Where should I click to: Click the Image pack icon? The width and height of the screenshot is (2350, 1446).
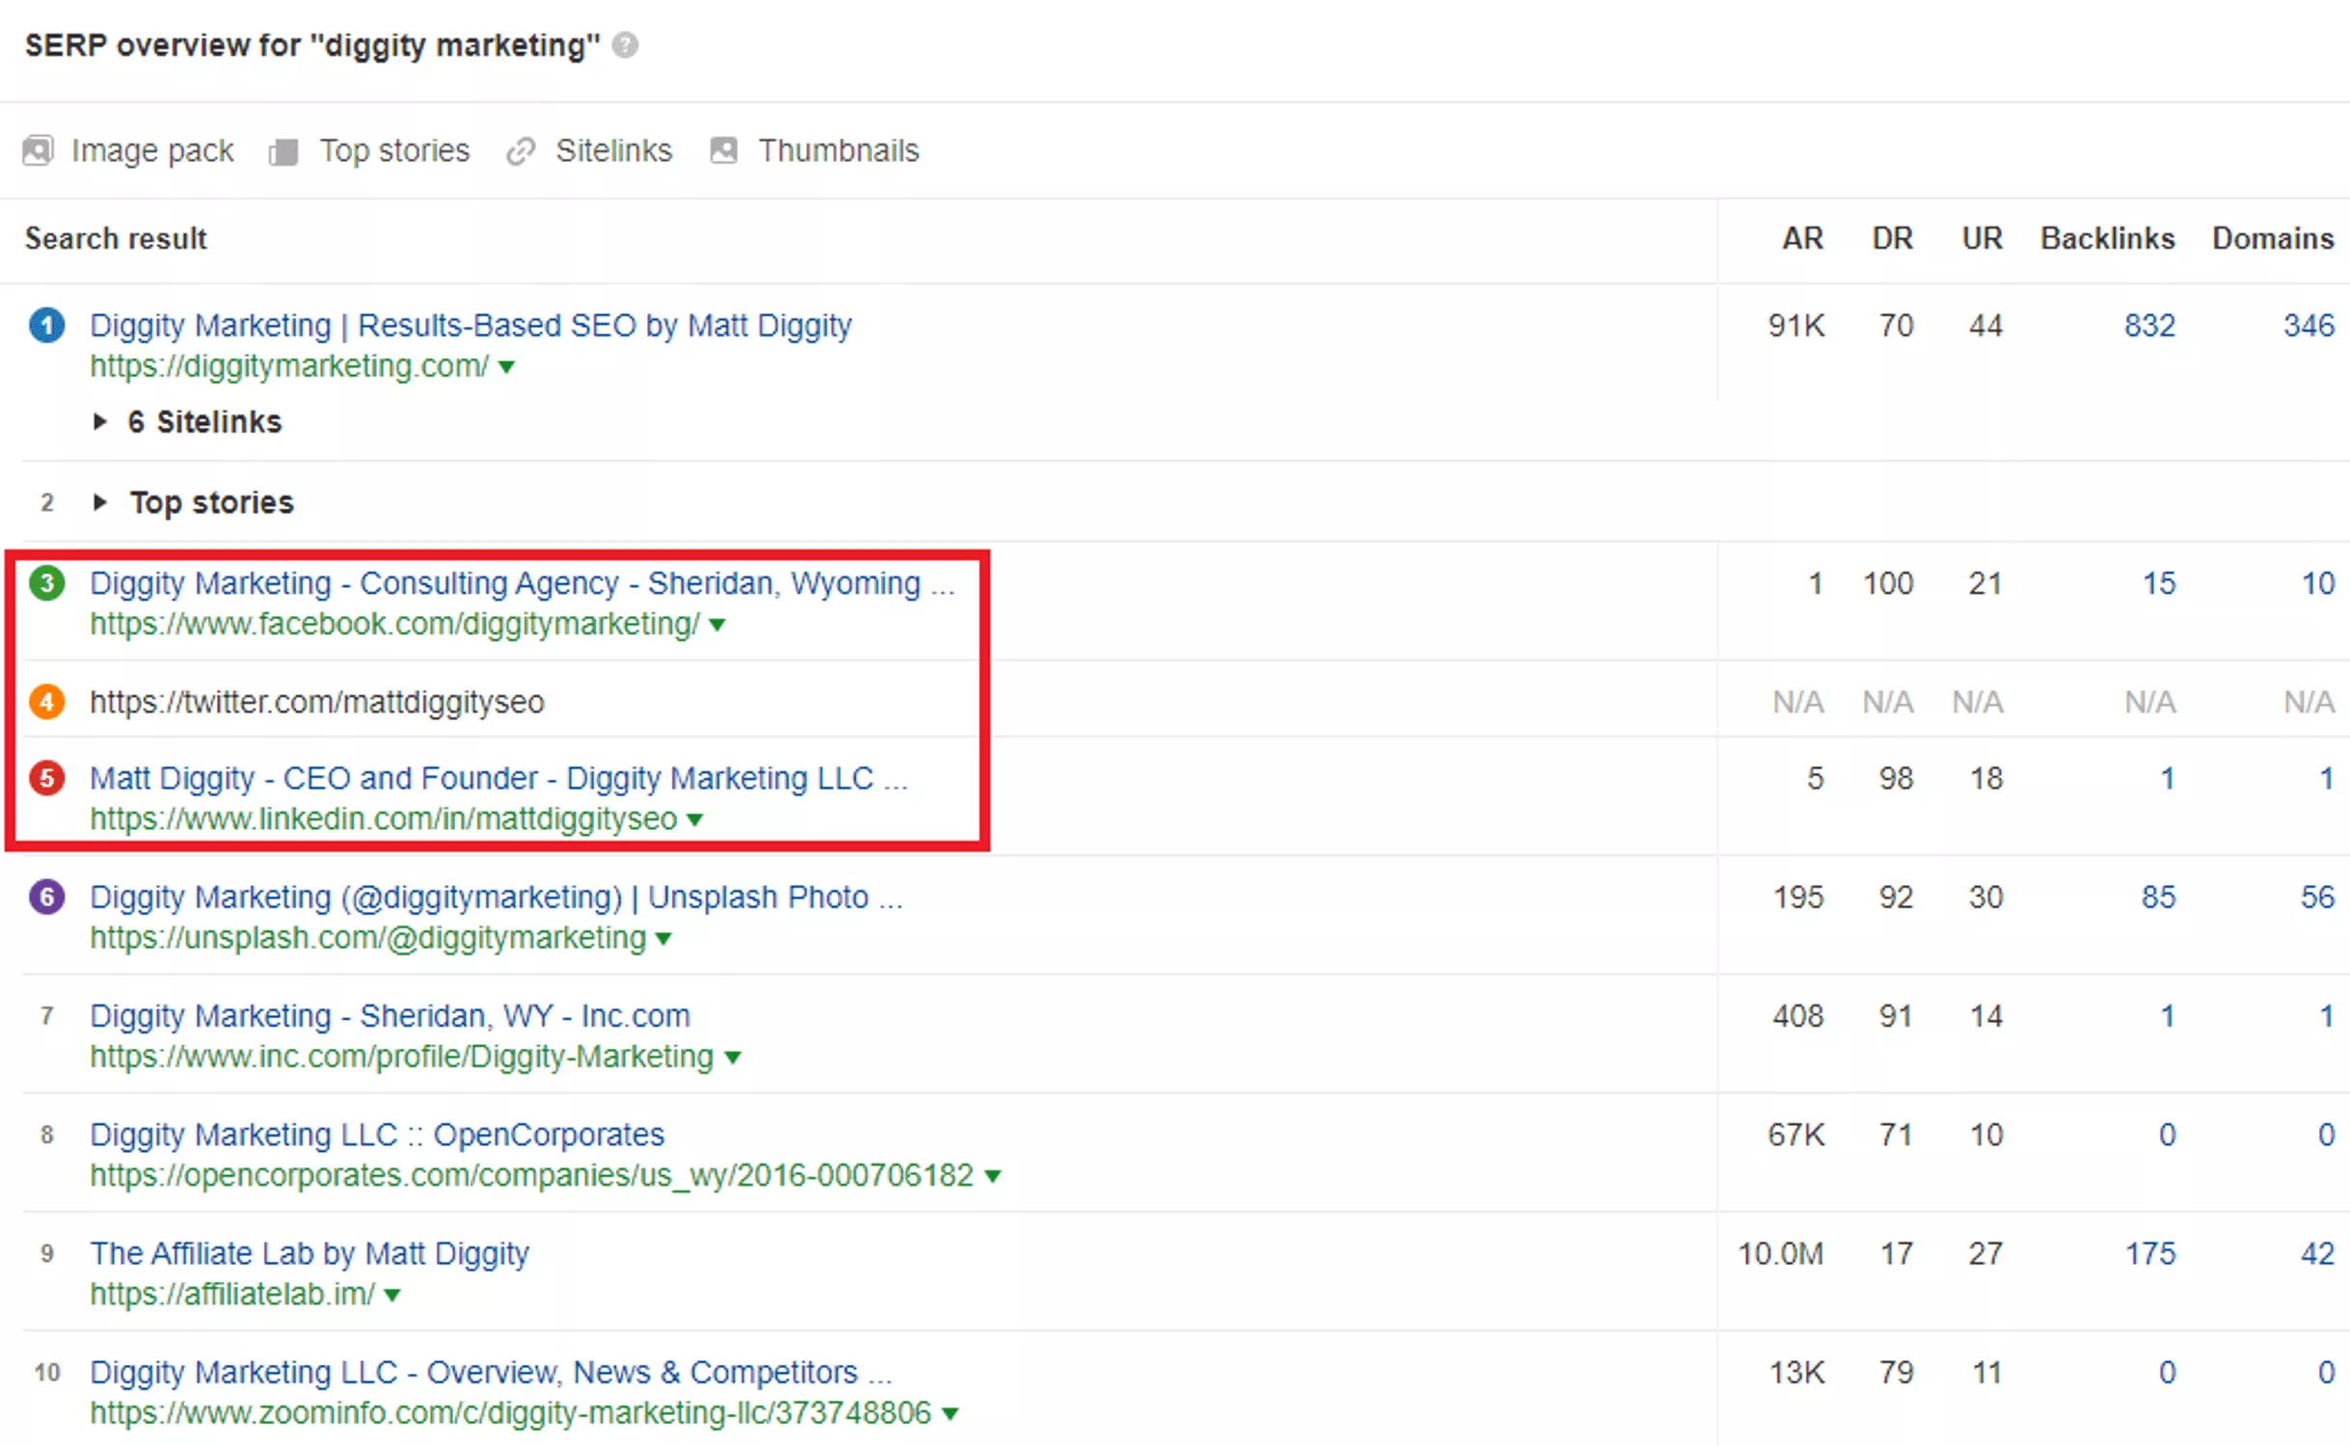point(38,150)
